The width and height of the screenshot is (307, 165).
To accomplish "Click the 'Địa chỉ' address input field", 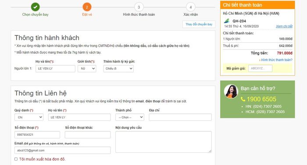I will pos(180,117).
